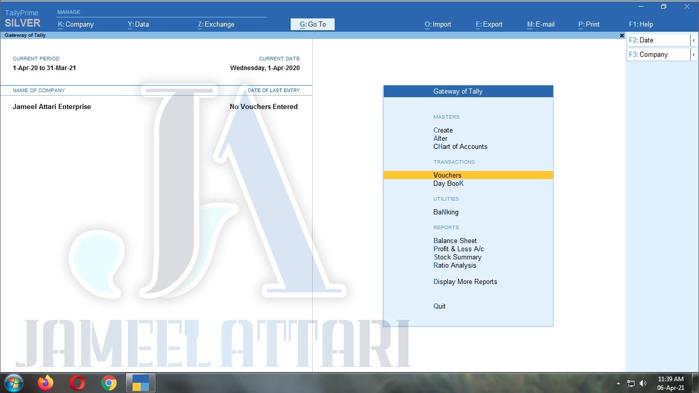
Task: Click the MANAGE heading in top bar
Action: click(x=69, y=12)
